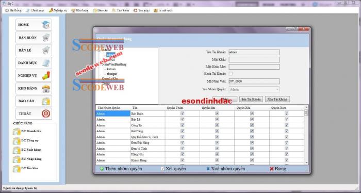361x193 pixels.
Task: Select thungan in account tree
Action: pyautogui.click(x=112, y=74)
